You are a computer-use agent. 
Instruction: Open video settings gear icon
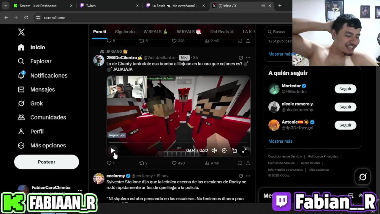click(x=224, y=151)
